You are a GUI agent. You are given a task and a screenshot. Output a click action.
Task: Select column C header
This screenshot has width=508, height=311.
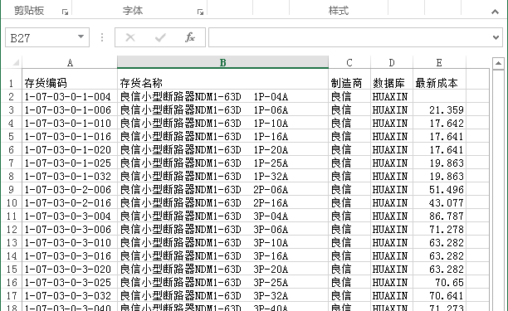coord(349,62)
